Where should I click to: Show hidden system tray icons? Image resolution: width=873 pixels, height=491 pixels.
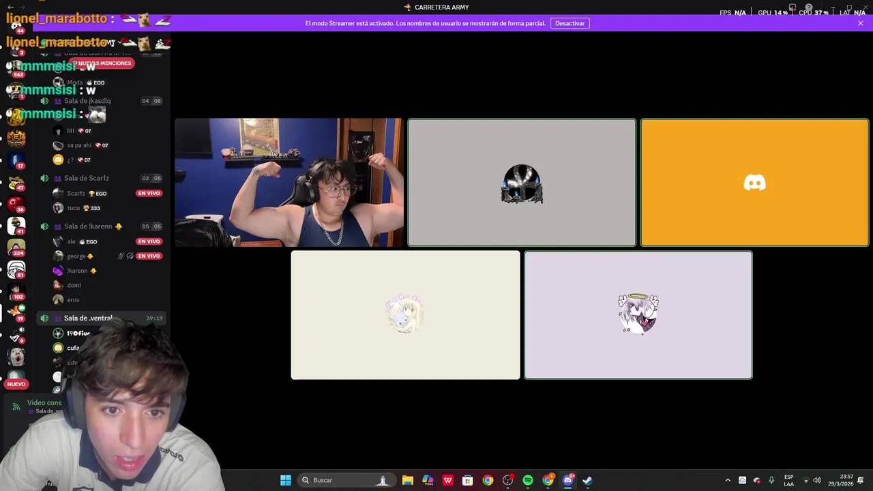pos(728,480)
